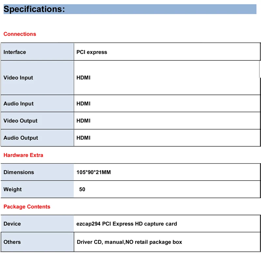The image size is (261, 255).
Task: Click the Dimensions label cell
Action: coord(19,172)
